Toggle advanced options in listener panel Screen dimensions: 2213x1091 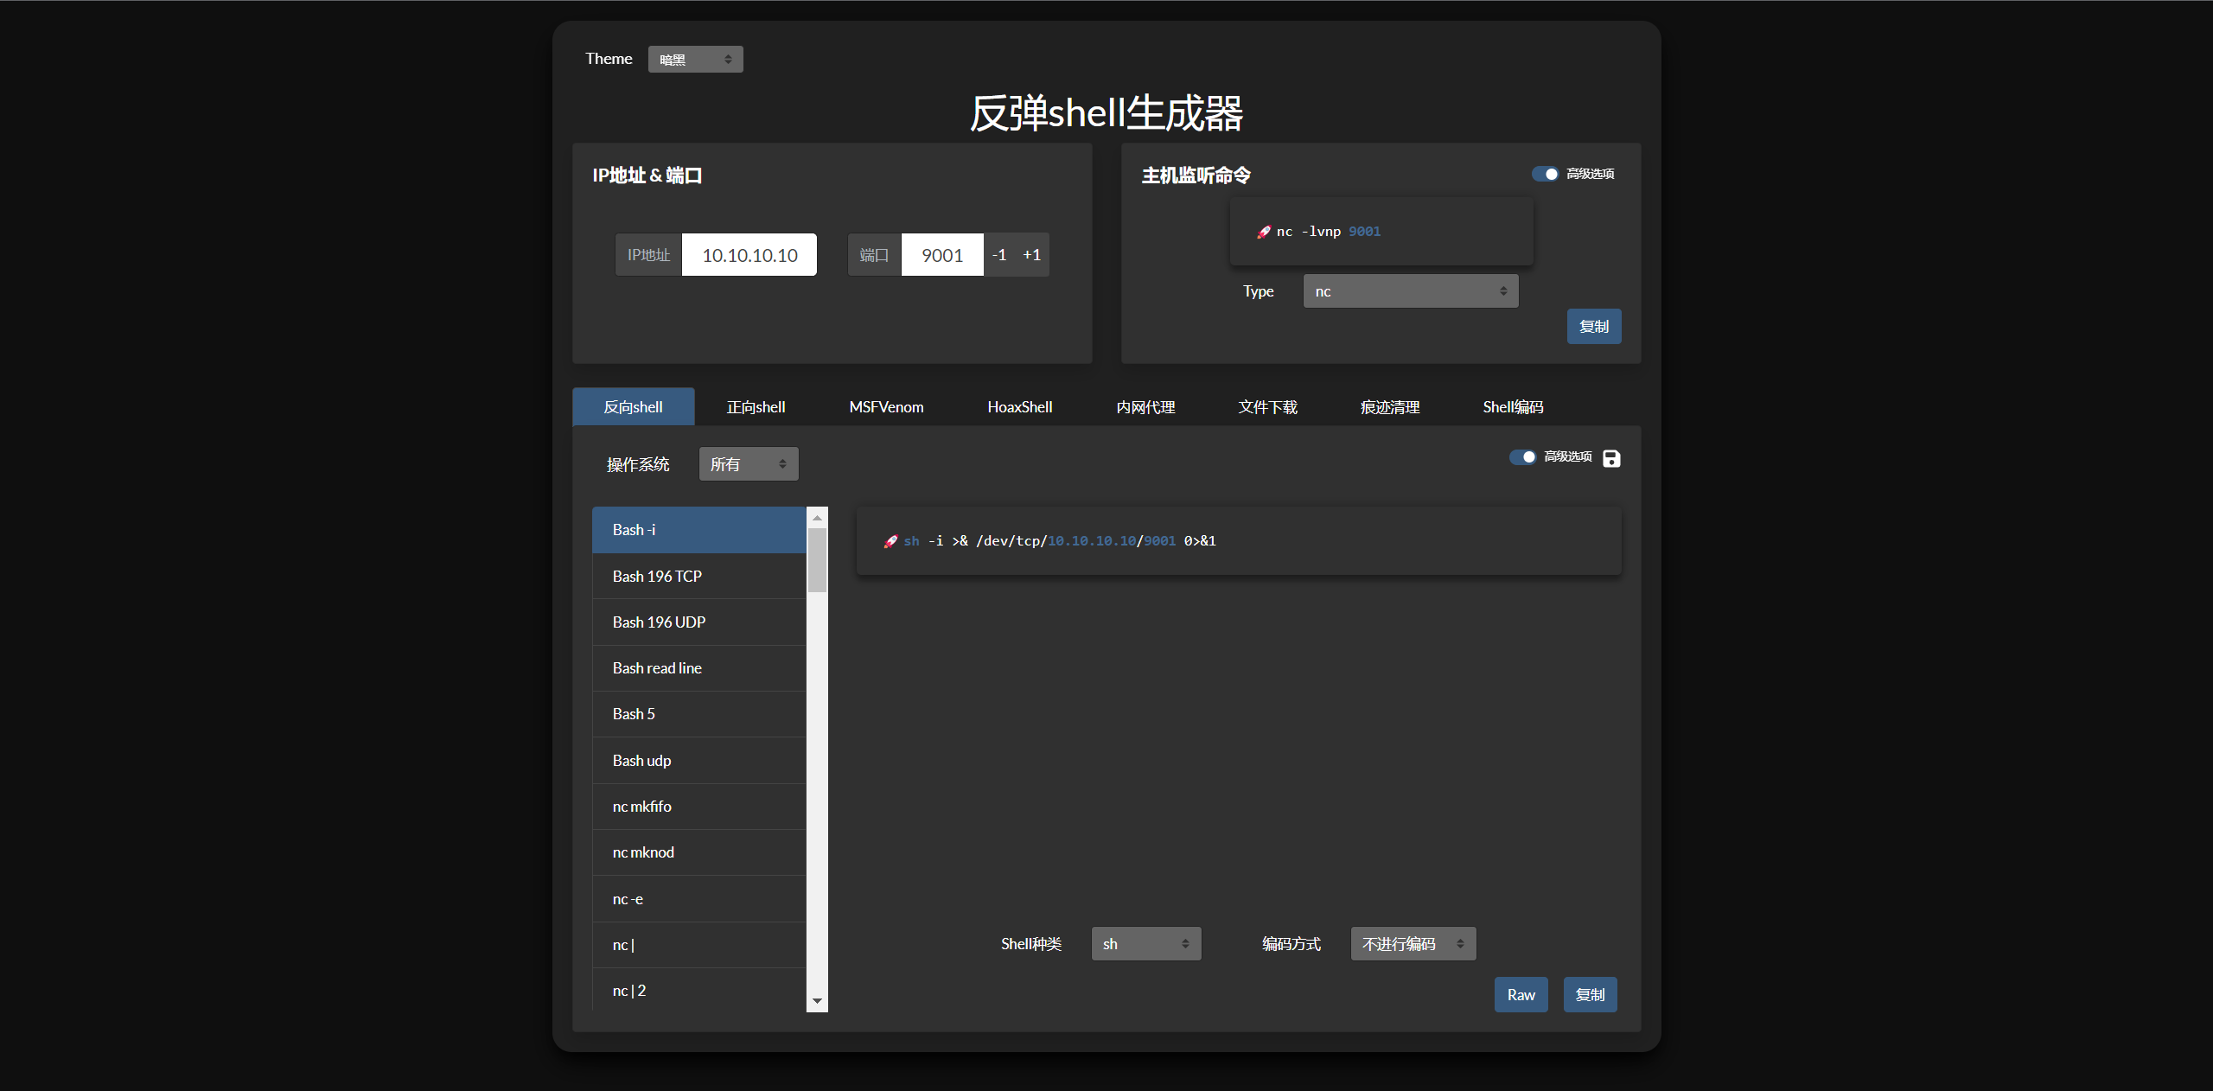tap(1545, 174)
